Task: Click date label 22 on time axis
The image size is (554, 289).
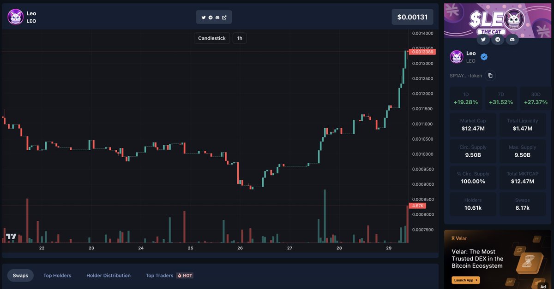Action: tap(42, 248)
